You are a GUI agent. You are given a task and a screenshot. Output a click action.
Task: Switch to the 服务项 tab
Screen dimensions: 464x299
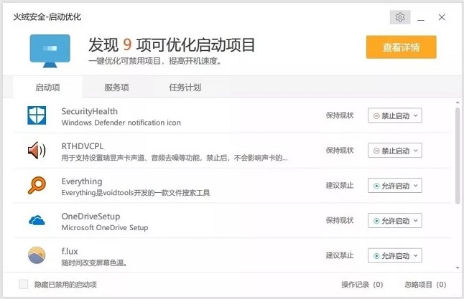pyautogui.click(x=116, y=87)
